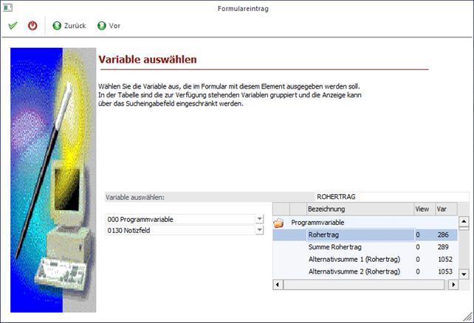Open the 000 Programmvariable dropdown

259,219
